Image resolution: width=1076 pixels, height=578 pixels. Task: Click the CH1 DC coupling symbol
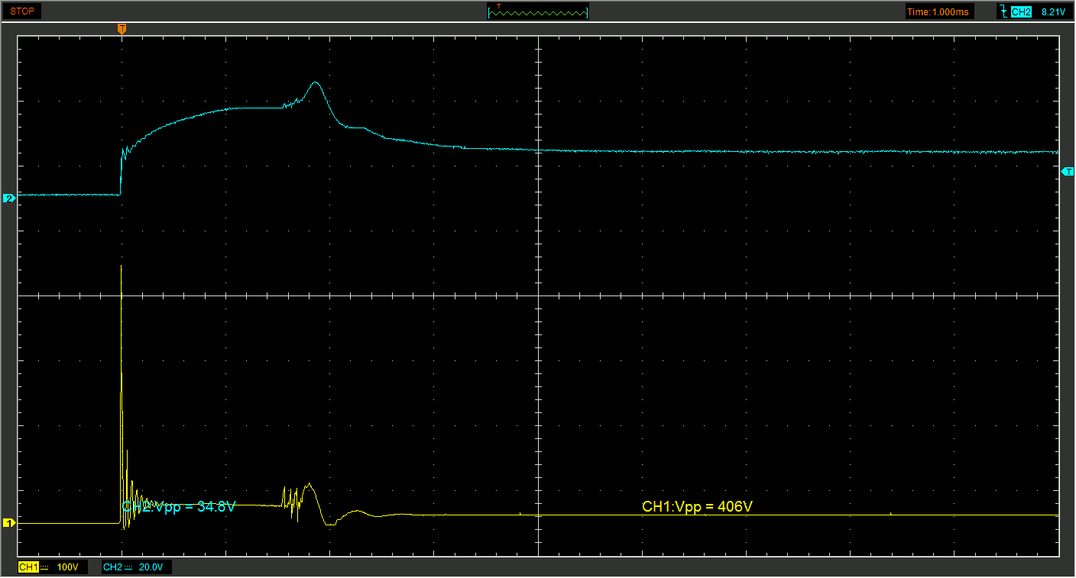click(45, 567)
